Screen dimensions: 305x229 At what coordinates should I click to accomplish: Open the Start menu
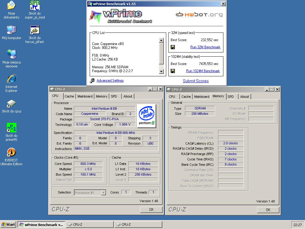(x=8, y=225)
